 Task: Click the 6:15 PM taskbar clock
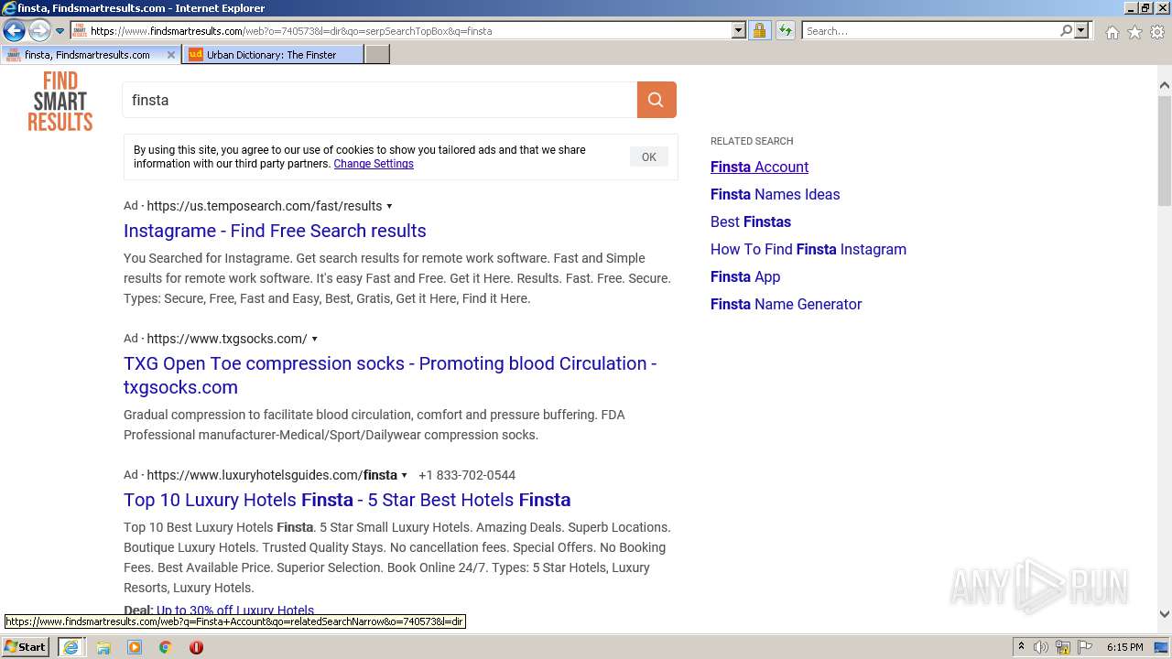(1124, 647)
